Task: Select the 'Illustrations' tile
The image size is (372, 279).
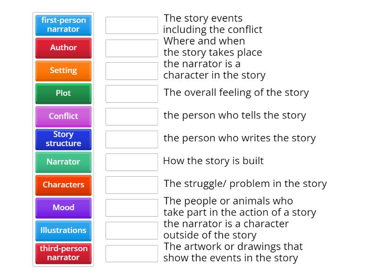Action: 64,231
